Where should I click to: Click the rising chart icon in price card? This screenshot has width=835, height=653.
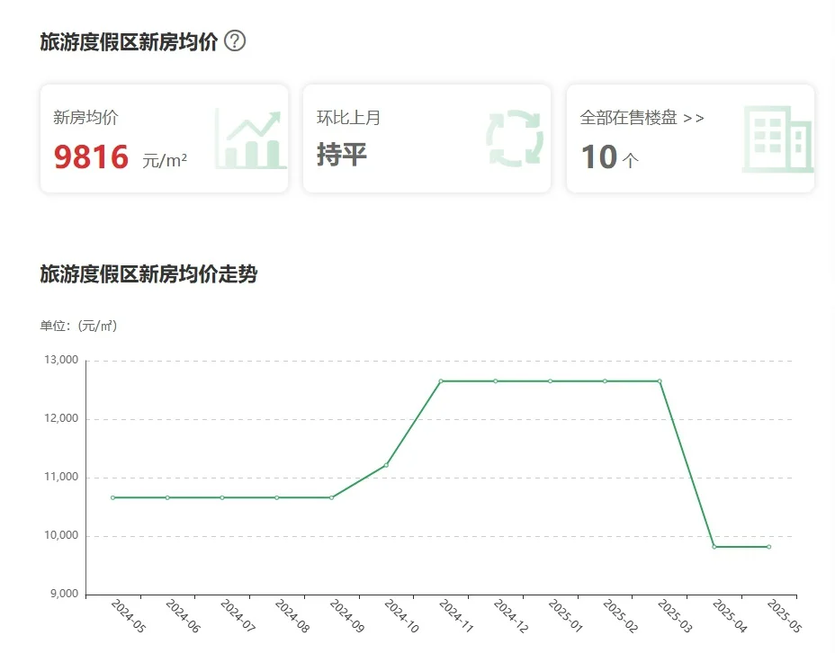(x=250, y=139)
